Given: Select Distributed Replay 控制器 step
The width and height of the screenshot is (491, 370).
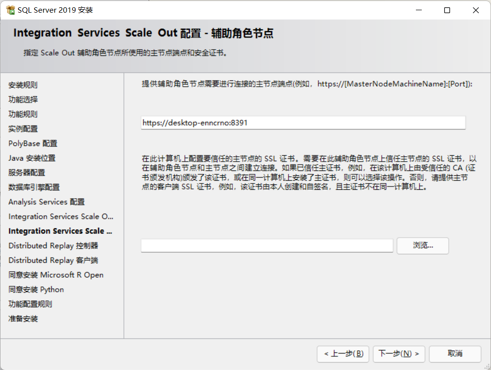Looking at the screenshot, I should point(53,245).
